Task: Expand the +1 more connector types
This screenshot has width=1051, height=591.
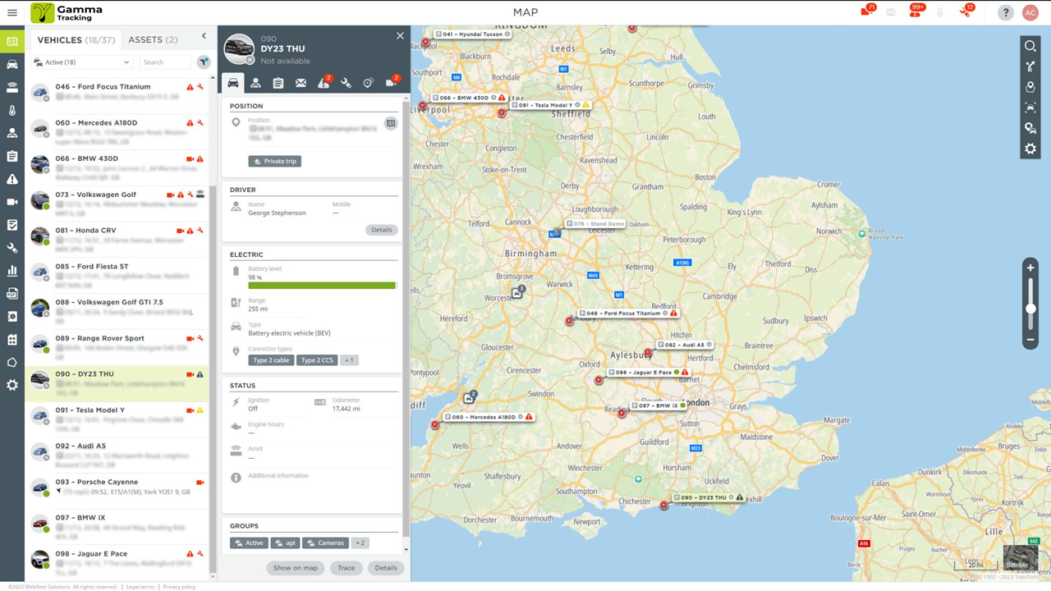Action: [x=349, y=360]
